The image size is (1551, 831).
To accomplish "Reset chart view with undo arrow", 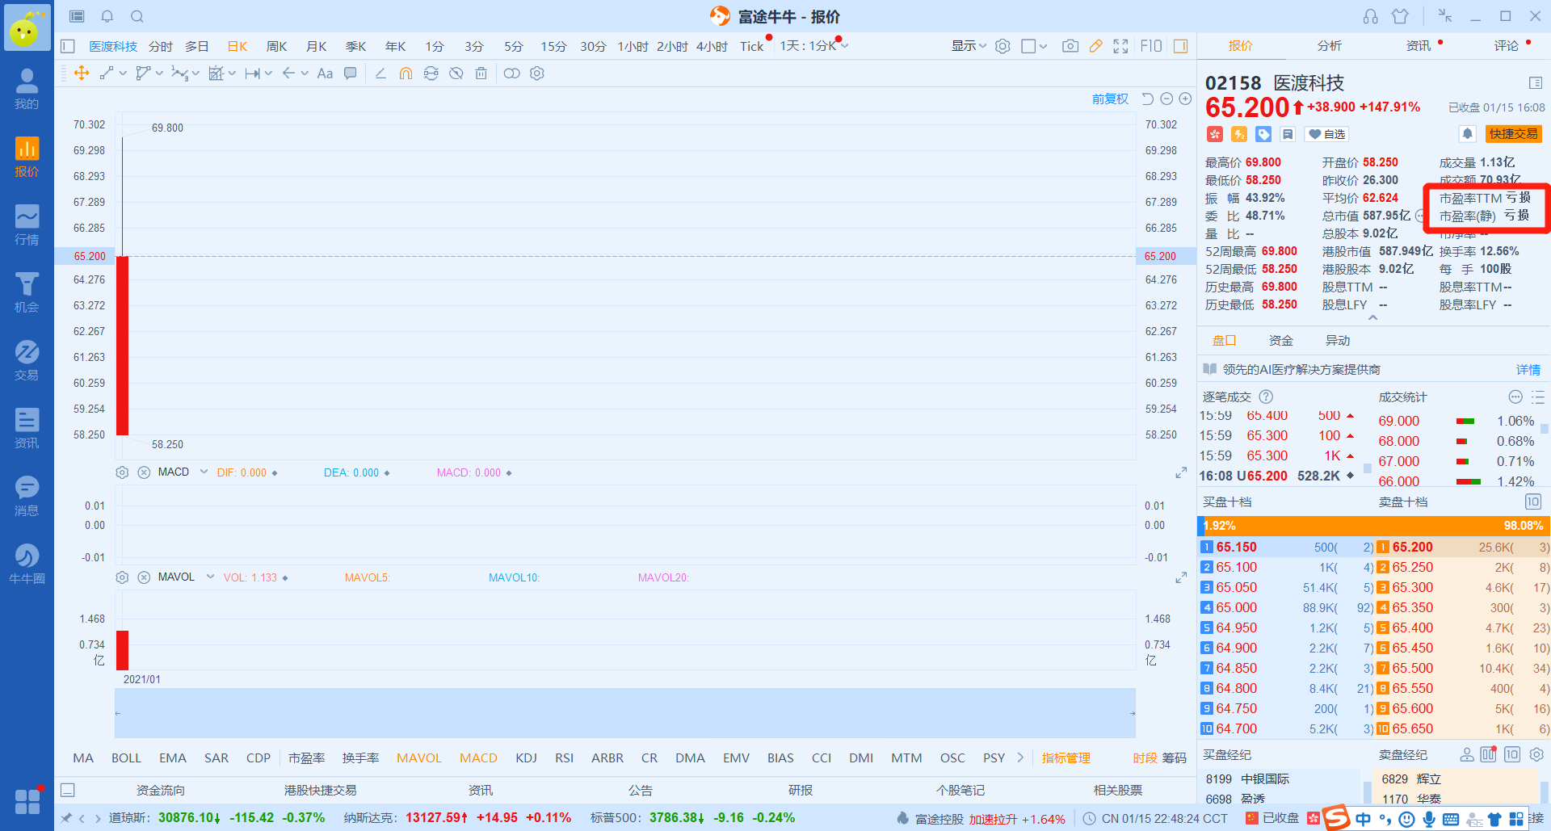I will 1148,99.
